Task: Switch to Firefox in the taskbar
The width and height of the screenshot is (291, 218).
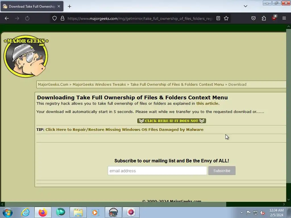Action: (x=43, y=212)
